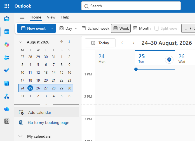The height and width of the screenshot is (141, 195).
Task: Open the Word app icon in sidebar
Action: 7,83
